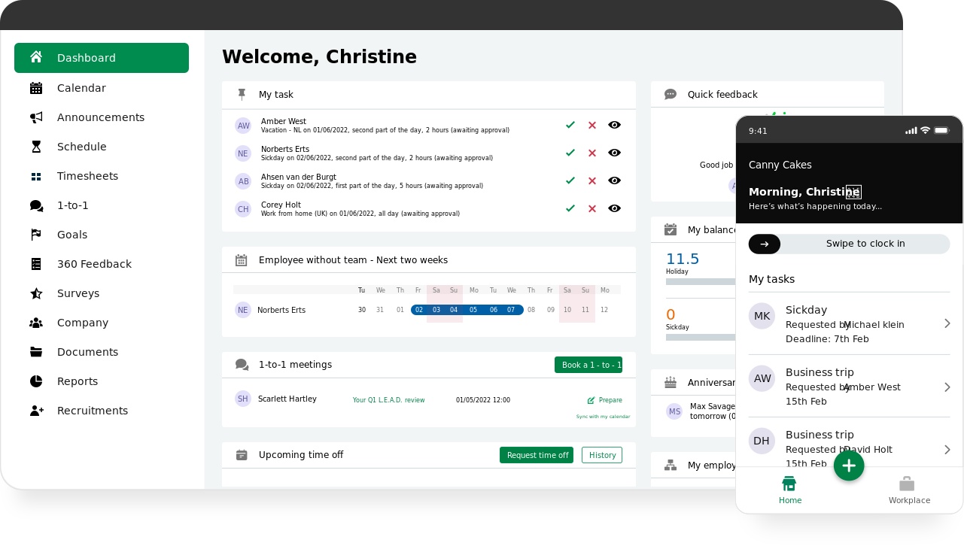Tap the green plus button in mobile app
Image resolution: width=964 pixels, height=546 pixels.
[849, 466]
